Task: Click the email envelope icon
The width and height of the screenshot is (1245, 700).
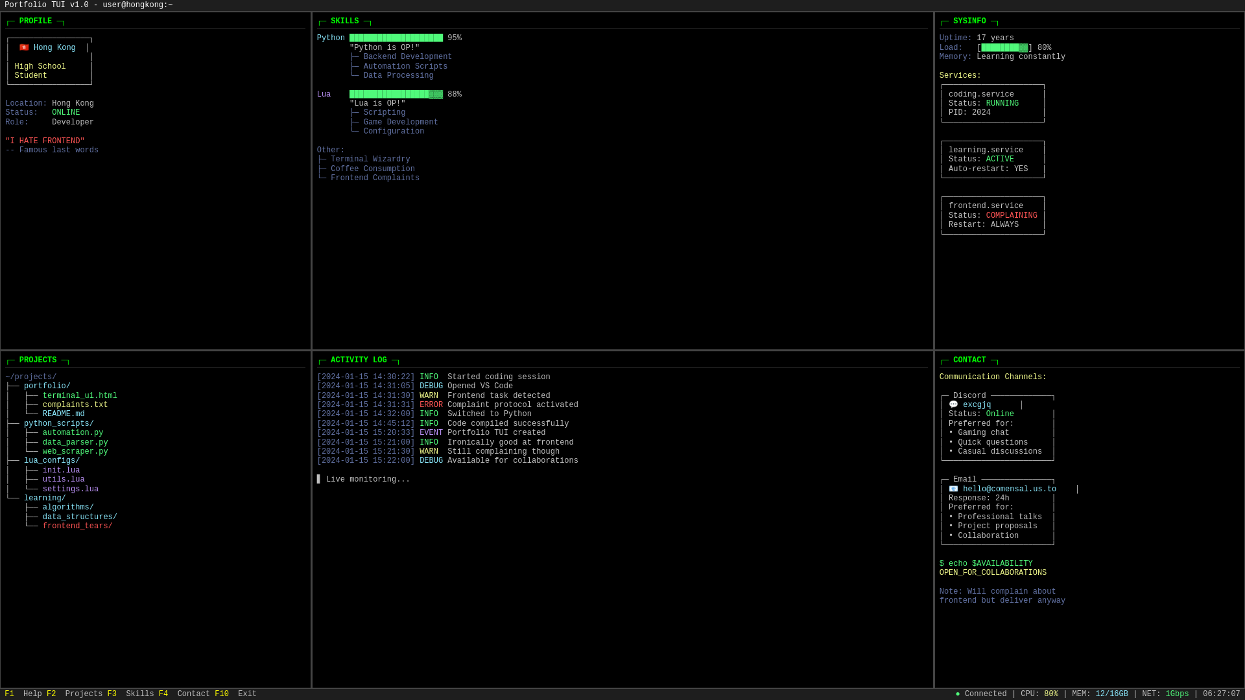Action: 953,489
